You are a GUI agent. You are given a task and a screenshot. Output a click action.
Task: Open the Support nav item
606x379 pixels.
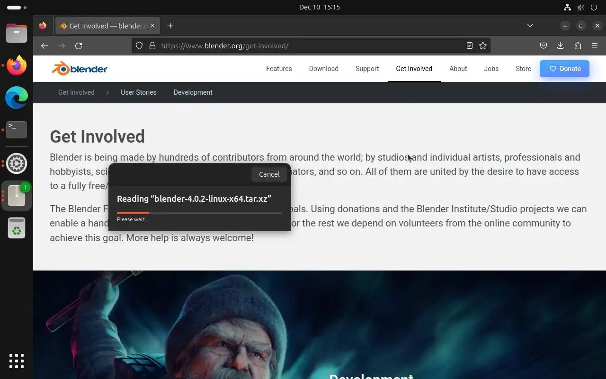[x=367, y=69]
